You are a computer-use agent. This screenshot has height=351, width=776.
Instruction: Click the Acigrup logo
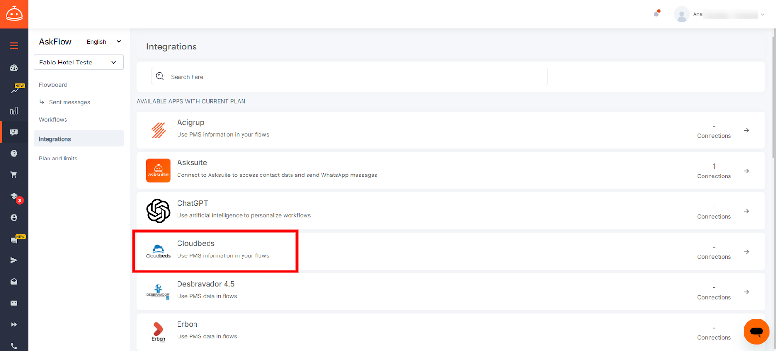159,130
